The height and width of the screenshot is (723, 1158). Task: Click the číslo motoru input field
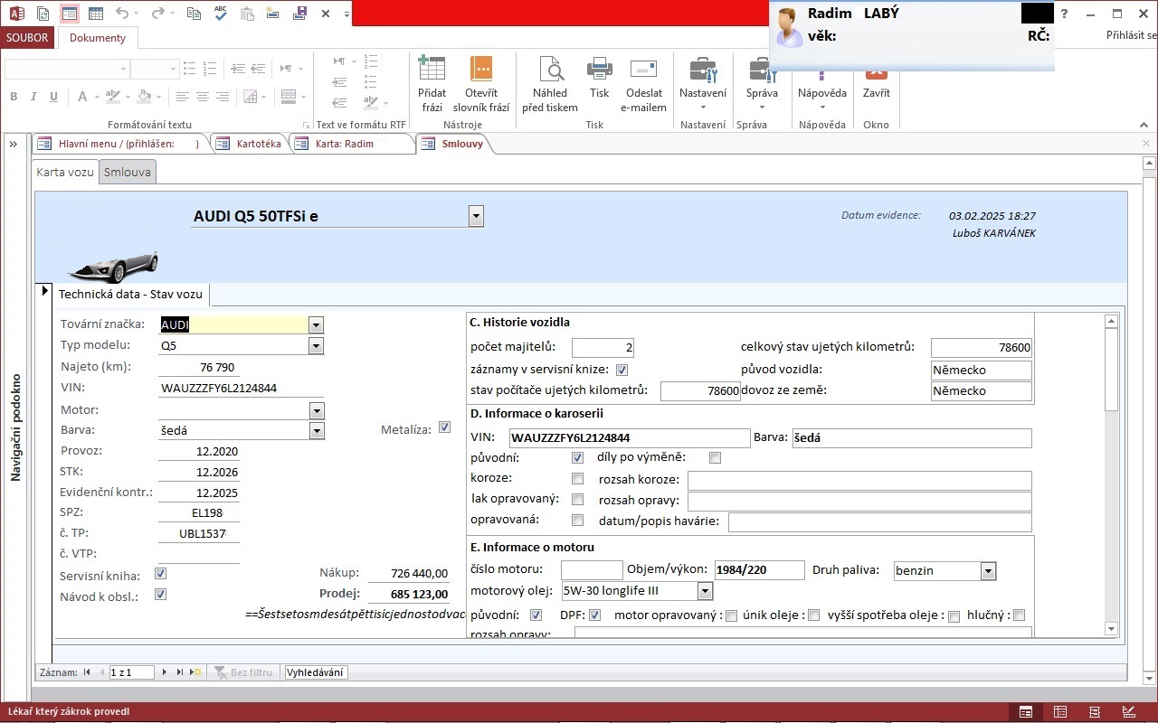pos(592,570)
